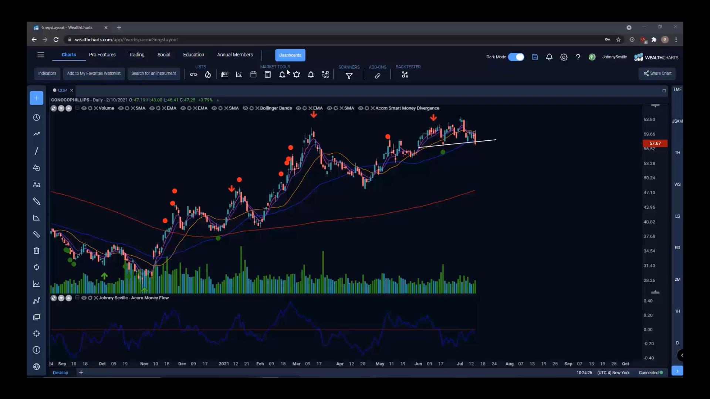Image resolution: width=710 pixels, height=399 pixels.
Task: Click the add alert bell-plus icon
Action: coord(282,75)
